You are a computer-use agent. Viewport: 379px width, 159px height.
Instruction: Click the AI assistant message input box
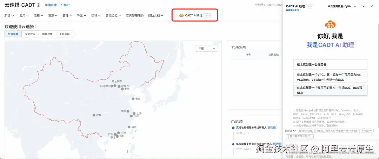click(x=330, y=145)
